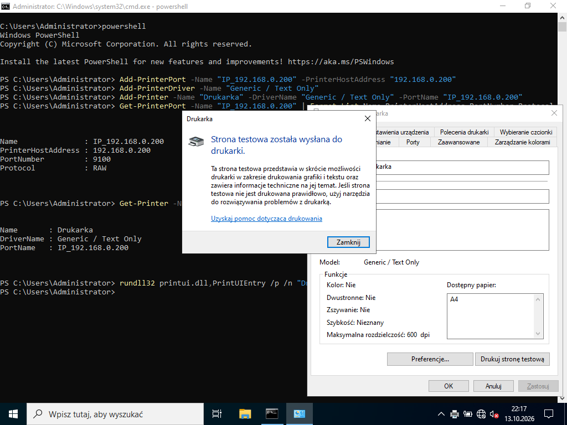Viewport: 567px width, 425px height.
Task: Click scroll-up arrow in Dostępny papier list
Action: coord(538,299)
